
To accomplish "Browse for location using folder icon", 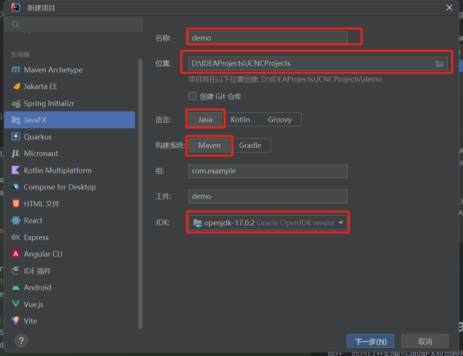I will point(439,64).
